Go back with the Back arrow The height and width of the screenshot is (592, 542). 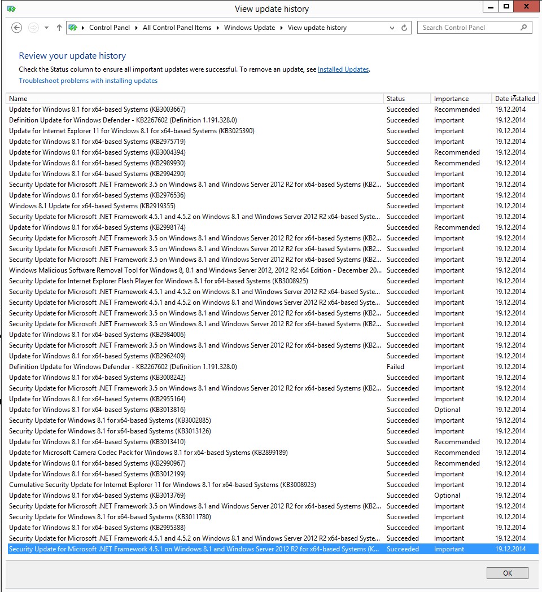point(16,28)
